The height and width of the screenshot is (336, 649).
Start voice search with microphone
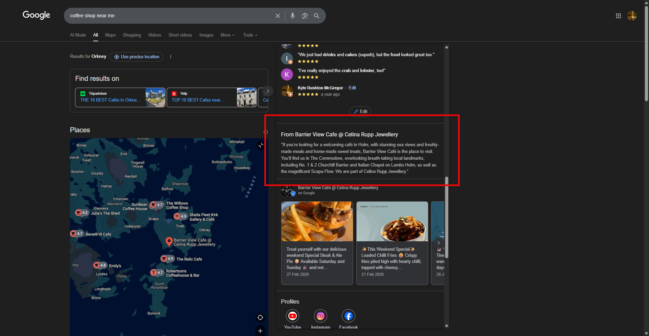coord(293,16)
